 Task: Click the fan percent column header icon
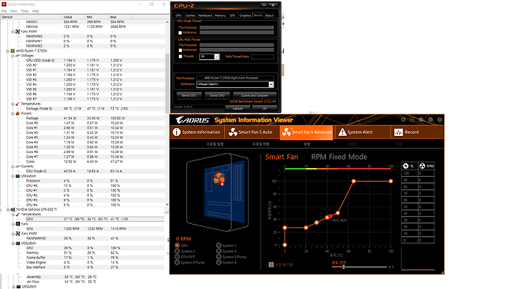click(x=406, y=166)
